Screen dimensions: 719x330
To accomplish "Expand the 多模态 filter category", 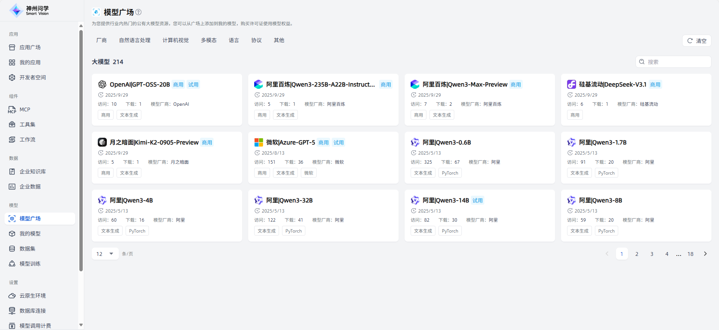I will pos(208,40).
